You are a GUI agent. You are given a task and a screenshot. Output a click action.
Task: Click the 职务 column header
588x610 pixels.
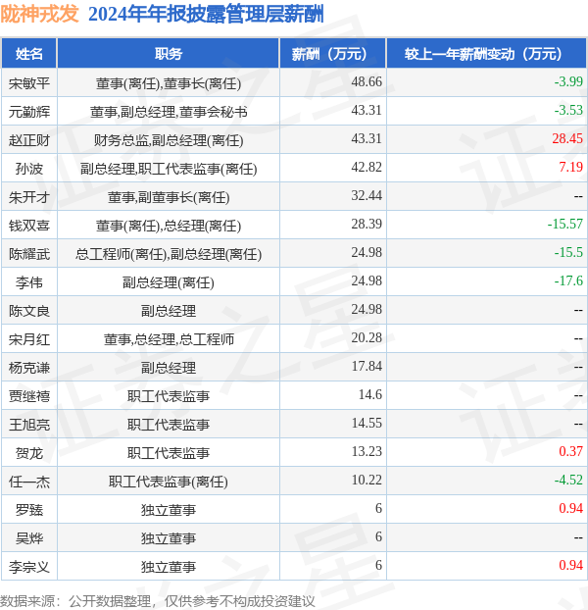click(169, 54)
